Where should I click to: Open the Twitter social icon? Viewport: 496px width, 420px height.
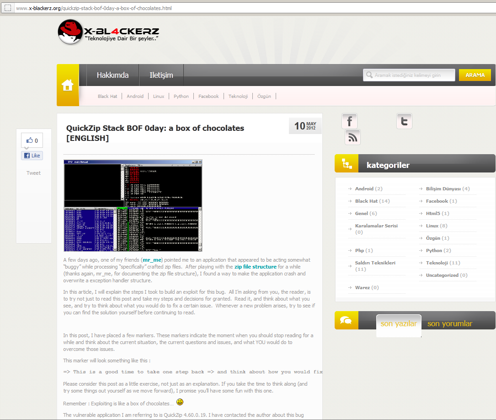pos(404,121)
